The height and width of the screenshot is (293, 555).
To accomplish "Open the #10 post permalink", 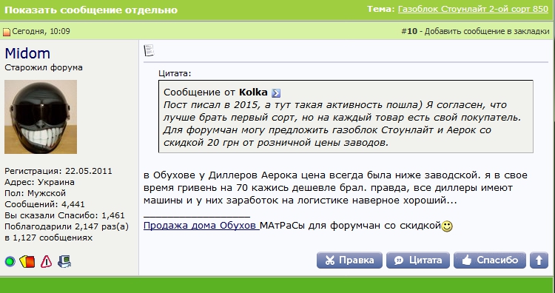I will click(x=409, y=31).
